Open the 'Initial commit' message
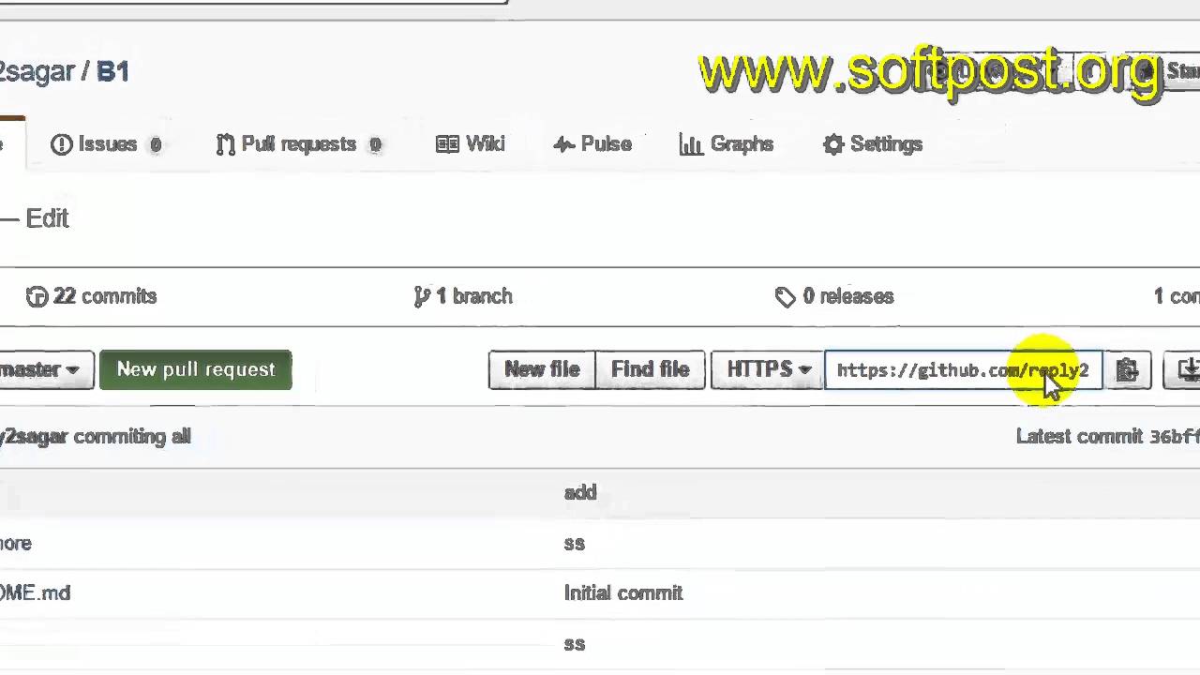The width and height of the screenshot is (1200, 675). click(623, 592)
